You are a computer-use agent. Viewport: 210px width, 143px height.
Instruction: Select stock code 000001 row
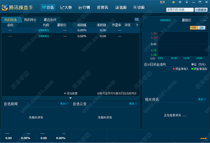point(71,30)
